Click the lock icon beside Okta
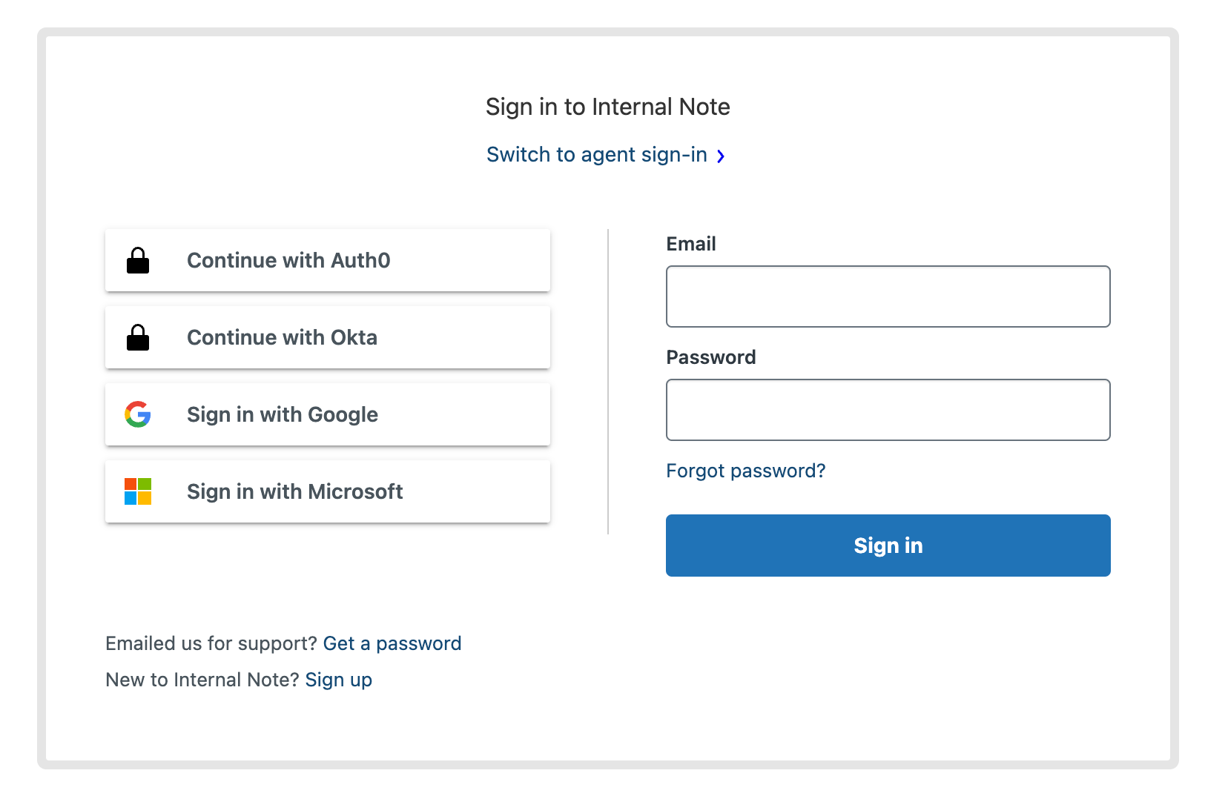1228x799 pixels. [138, 338]
